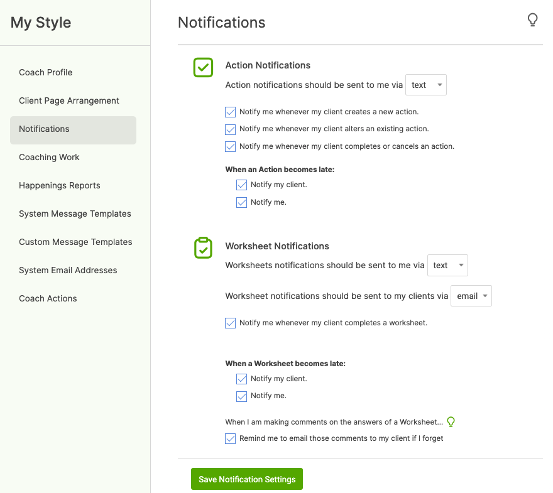
Task: Open the Action notifications delivery method dropdown
Action: click(426, 85)
